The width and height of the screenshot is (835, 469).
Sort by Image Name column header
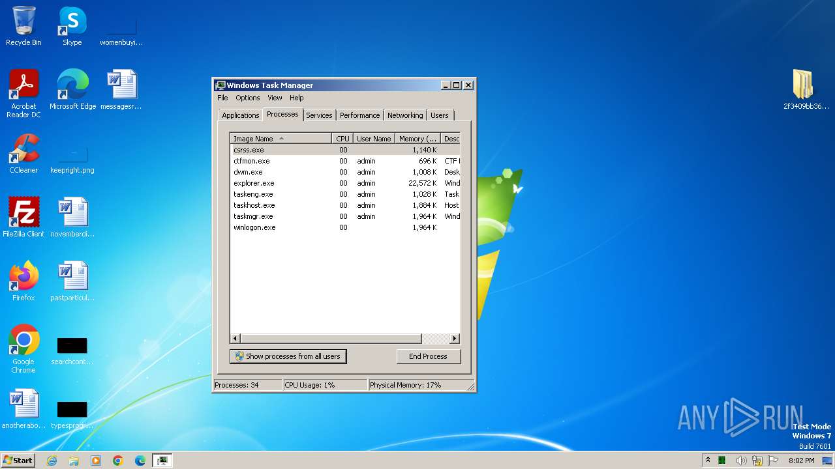[x=281, y=139]
